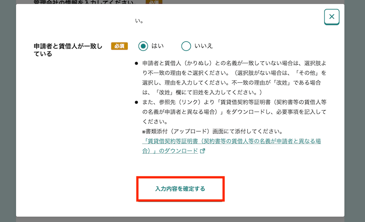This screenshot has width=365, height=222.
Task: Click 入力内容を確定する button
Action: tap(180, 189)
